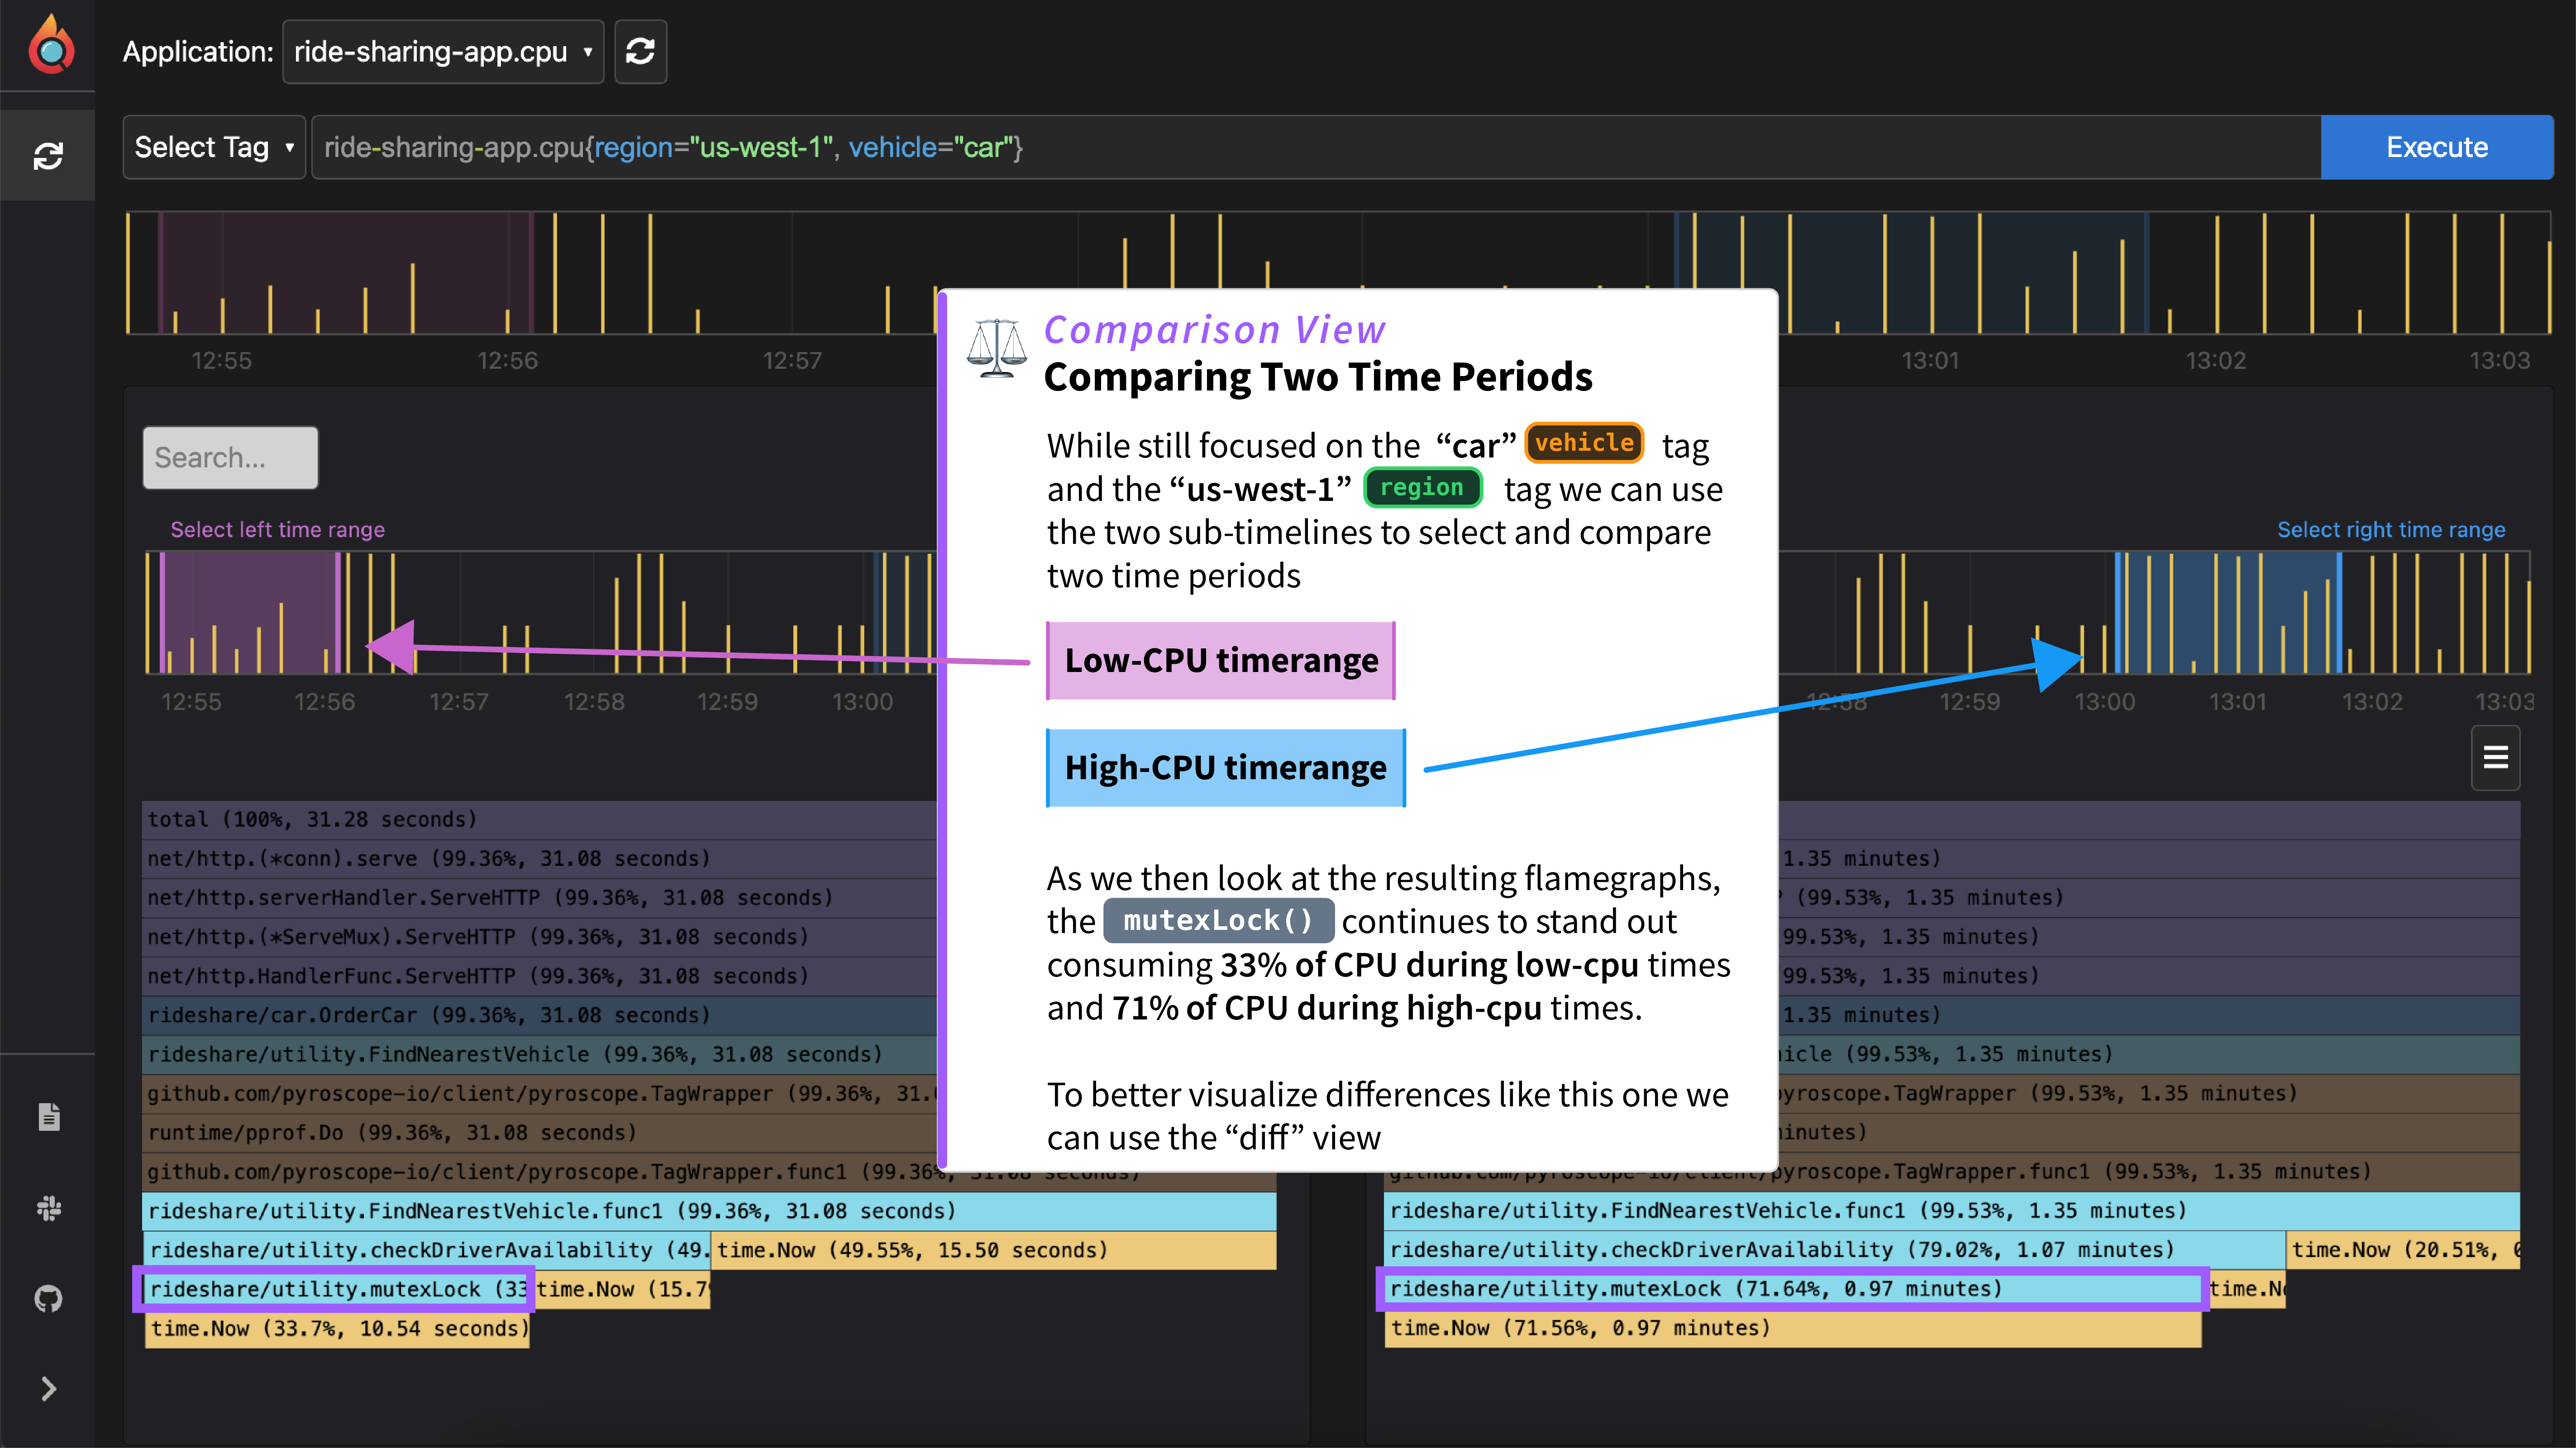Select the right mutexLock 71.64% flamegraph bar
Viewport: 2576px width, 1448px height.
(1790, 1289)
